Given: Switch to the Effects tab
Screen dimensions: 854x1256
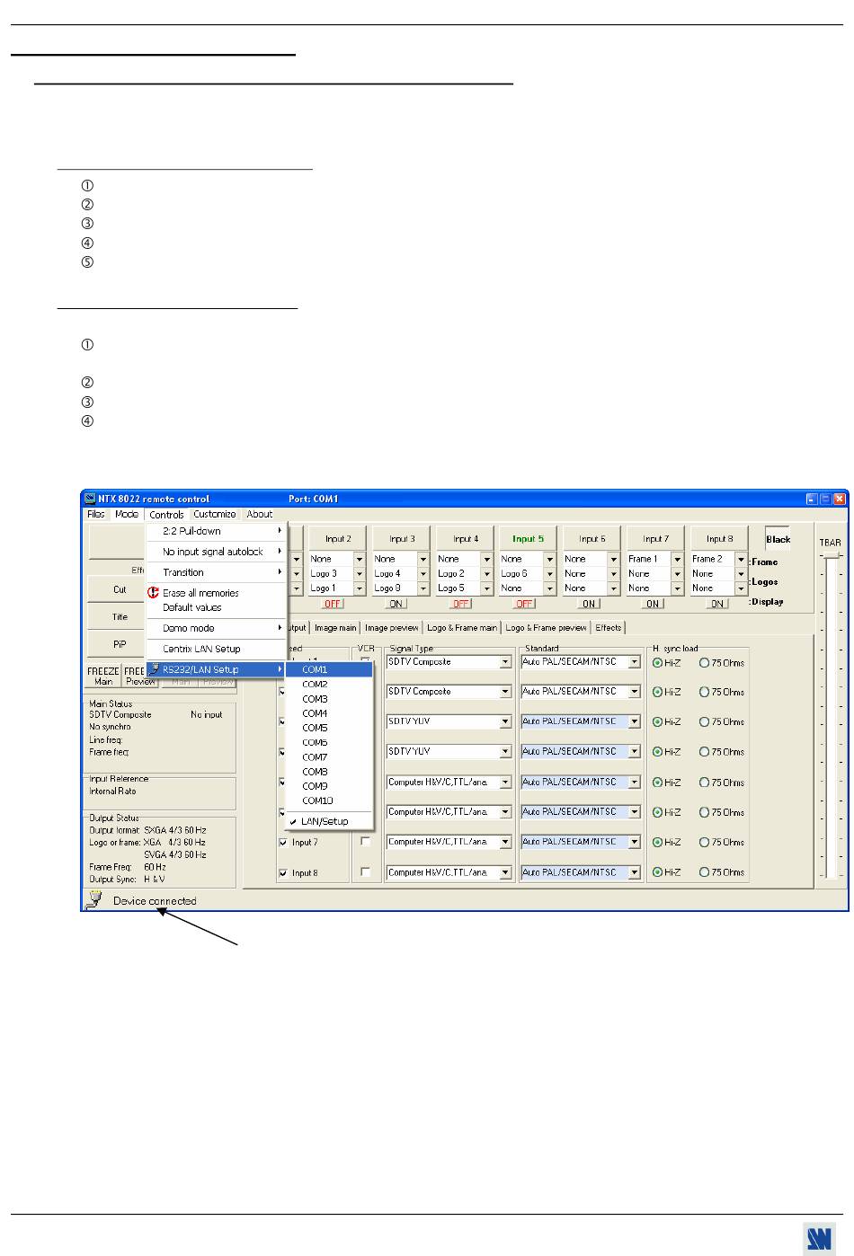Looking at the screenshot, I should click(x=609, y=628).
